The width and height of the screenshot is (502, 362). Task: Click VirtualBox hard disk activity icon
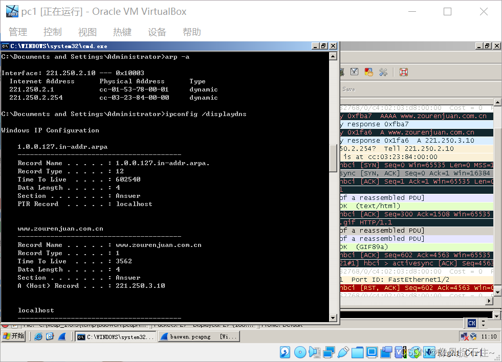pyautogui.click(x=285, y=352)
